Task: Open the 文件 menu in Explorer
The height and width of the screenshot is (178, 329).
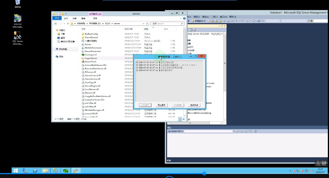Action: click(57, 18)
